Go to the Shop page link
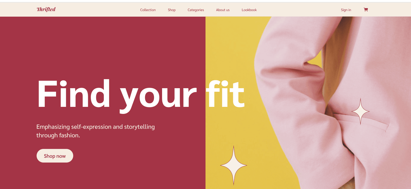This screenshot has width=411, height=189. coord(172,10)
